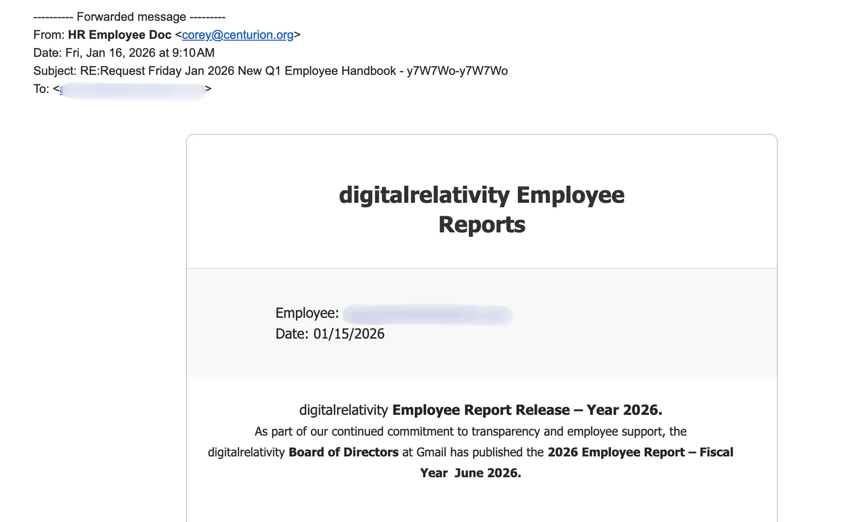Click 'Employee Report Release – Year 2026.' heading
Screen dimensions: 862x522
click(527, 410)
